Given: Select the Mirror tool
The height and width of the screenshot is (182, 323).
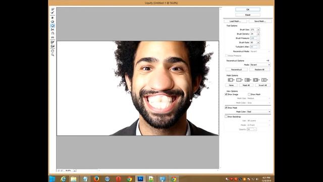Looking at the screenshot, I should click(52, 33).
